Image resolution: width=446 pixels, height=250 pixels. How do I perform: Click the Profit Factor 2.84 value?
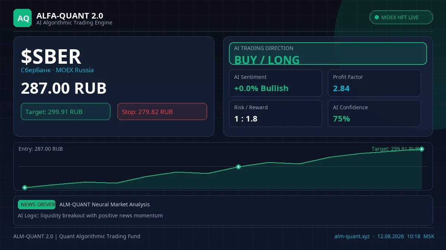tap(341, 89)
